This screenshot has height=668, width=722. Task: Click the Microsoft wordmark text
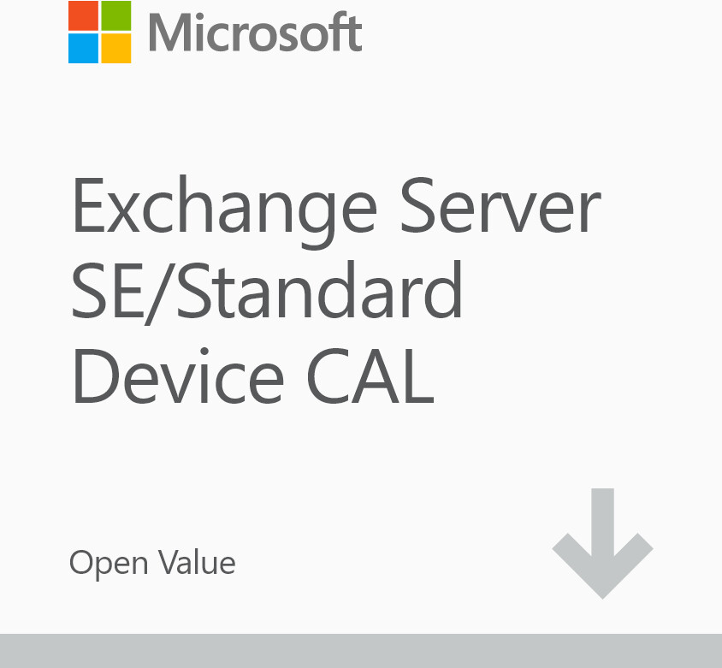[255, 33]
